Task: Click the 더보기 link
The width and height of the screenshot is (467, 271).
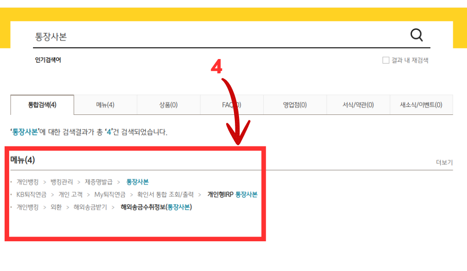Action: (x=444, y=163)
